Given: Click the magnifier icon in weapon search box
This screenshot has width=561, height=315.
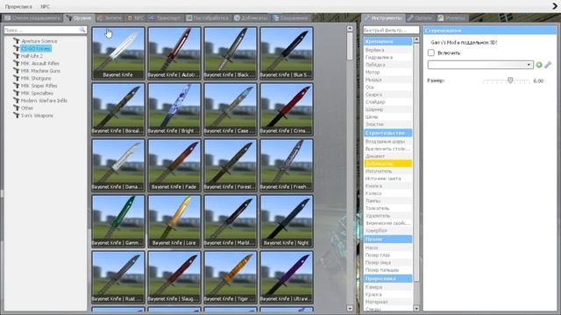Looking at the screenshot, I should [x=82, y=30].
